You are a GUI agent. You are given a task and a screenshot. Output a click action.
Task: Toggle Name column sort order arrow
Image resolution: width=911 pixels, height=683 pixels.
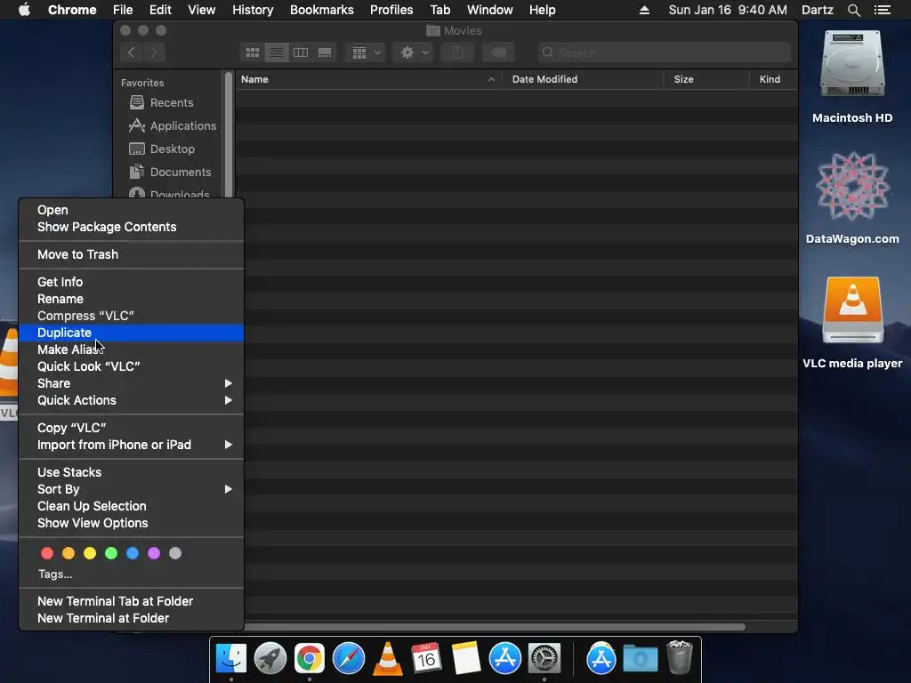[491, 79]
